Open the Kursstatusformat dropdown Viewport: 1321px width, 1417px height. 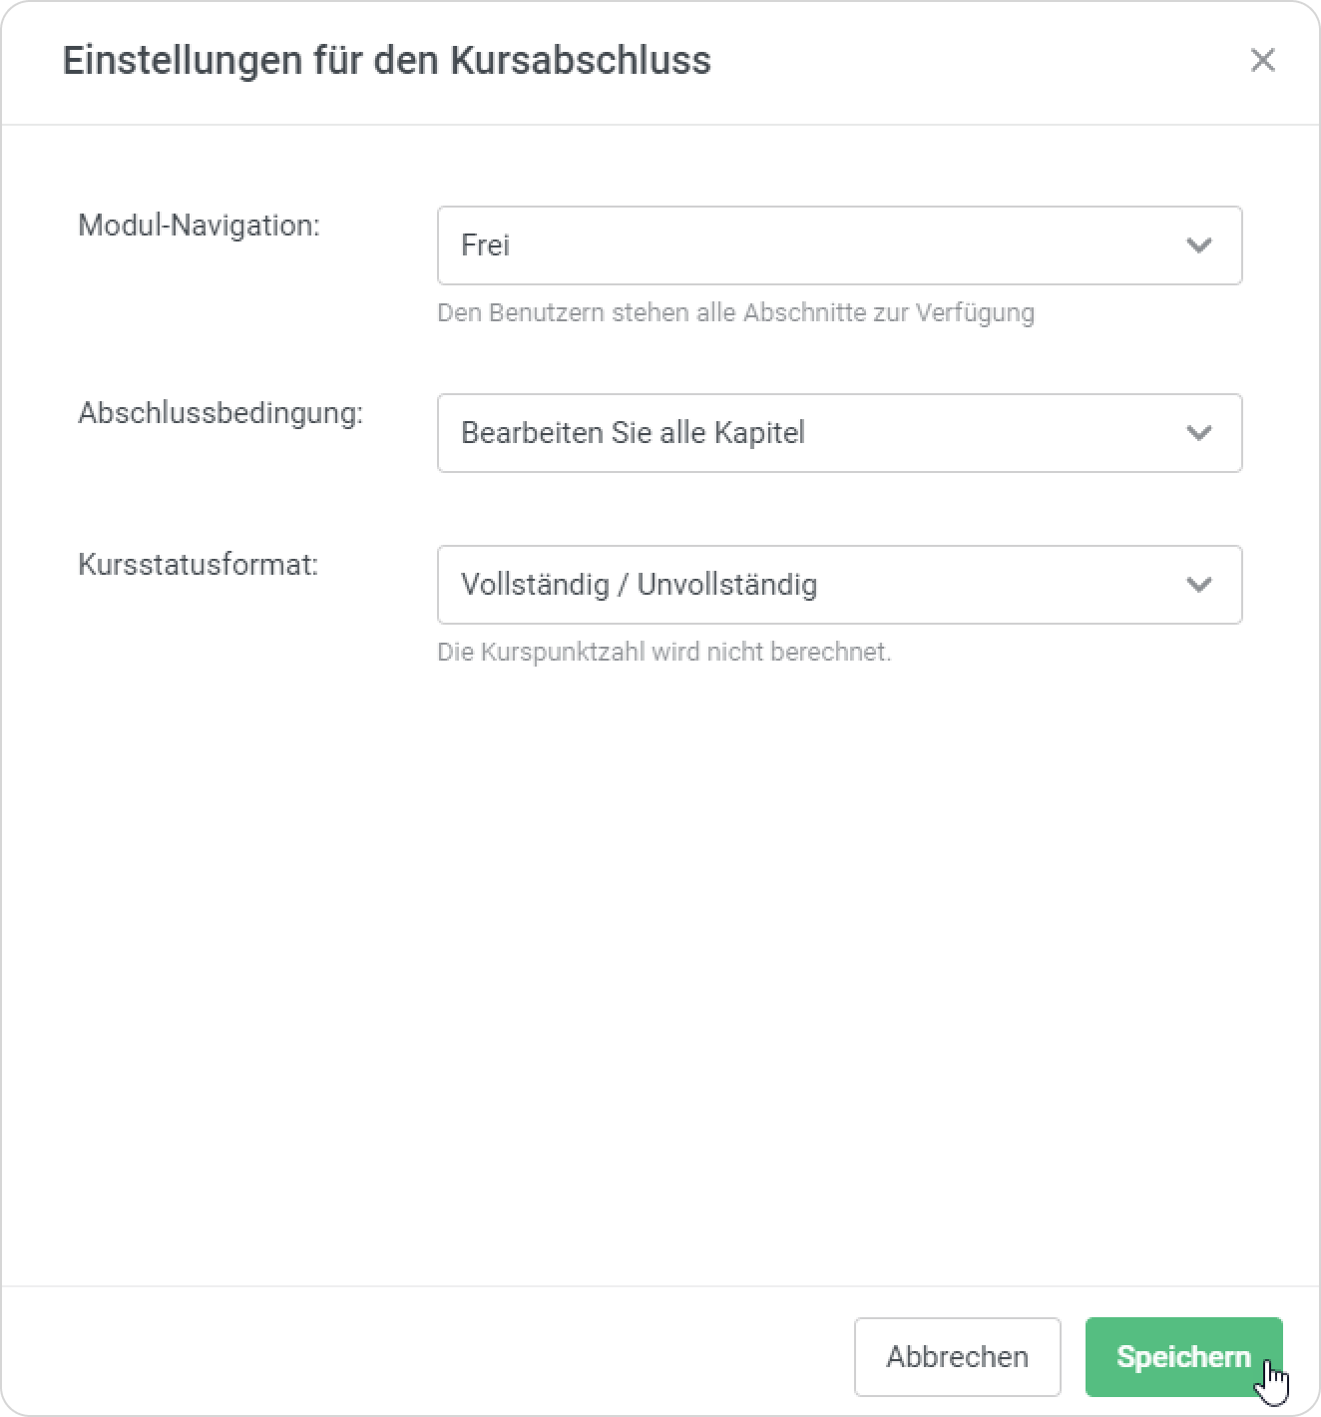coord(948,585)
